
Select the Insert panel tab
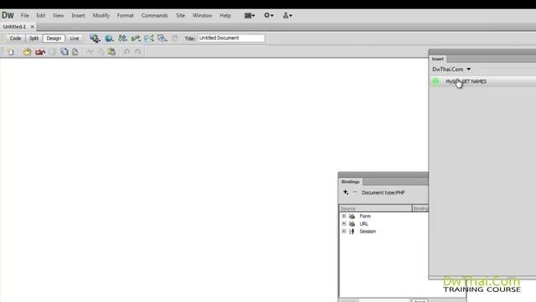click(x=437, y=59)
